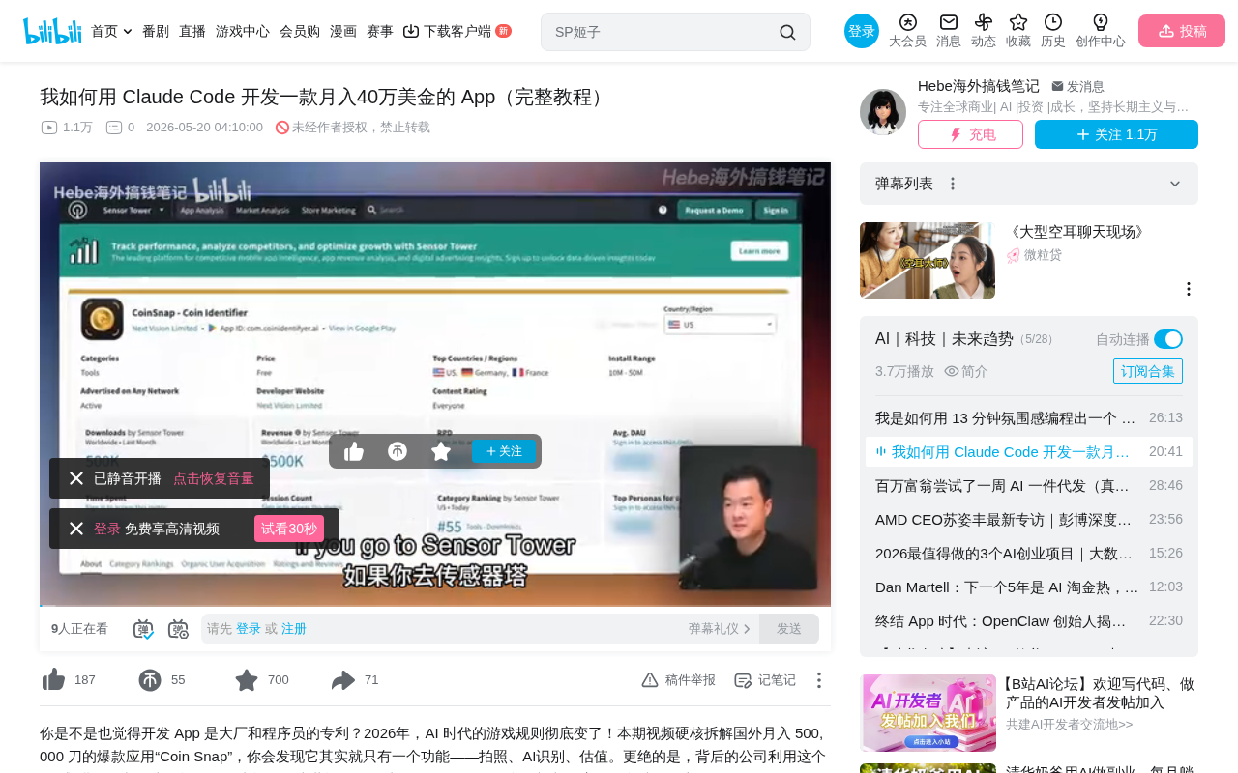
Task: Click the 下载客户端 download icon
Action: 411,31
